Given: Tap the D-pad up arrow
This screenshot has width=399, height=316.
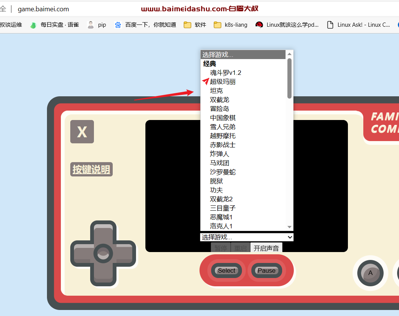Looking at the screenshot, I should click(103, 233).
